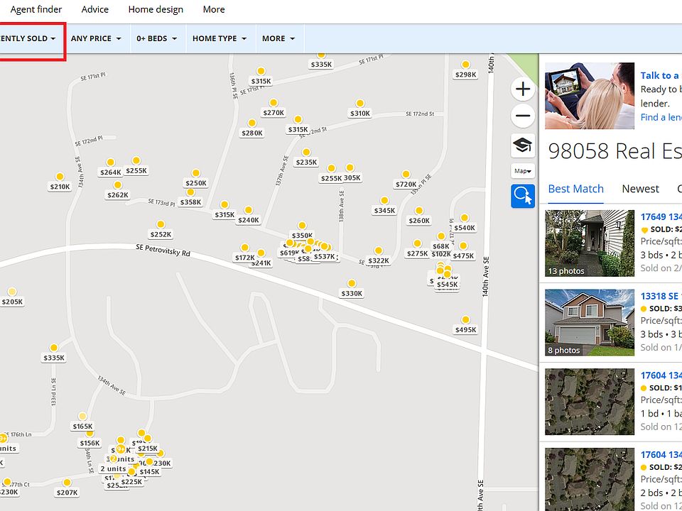Open the 13318 SE listing link
This screenshot has height=511, width=682.
click(661, 296)
